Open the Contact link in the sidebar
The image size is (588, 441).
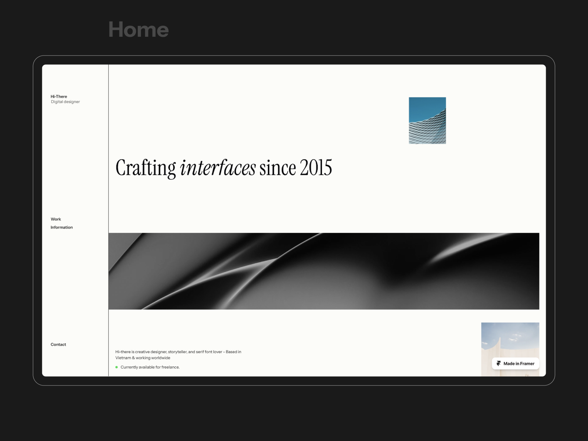click(58, 344)
